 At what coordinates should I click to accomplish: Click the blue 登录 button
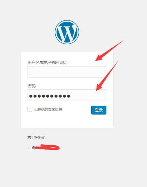tap(99, 110)
